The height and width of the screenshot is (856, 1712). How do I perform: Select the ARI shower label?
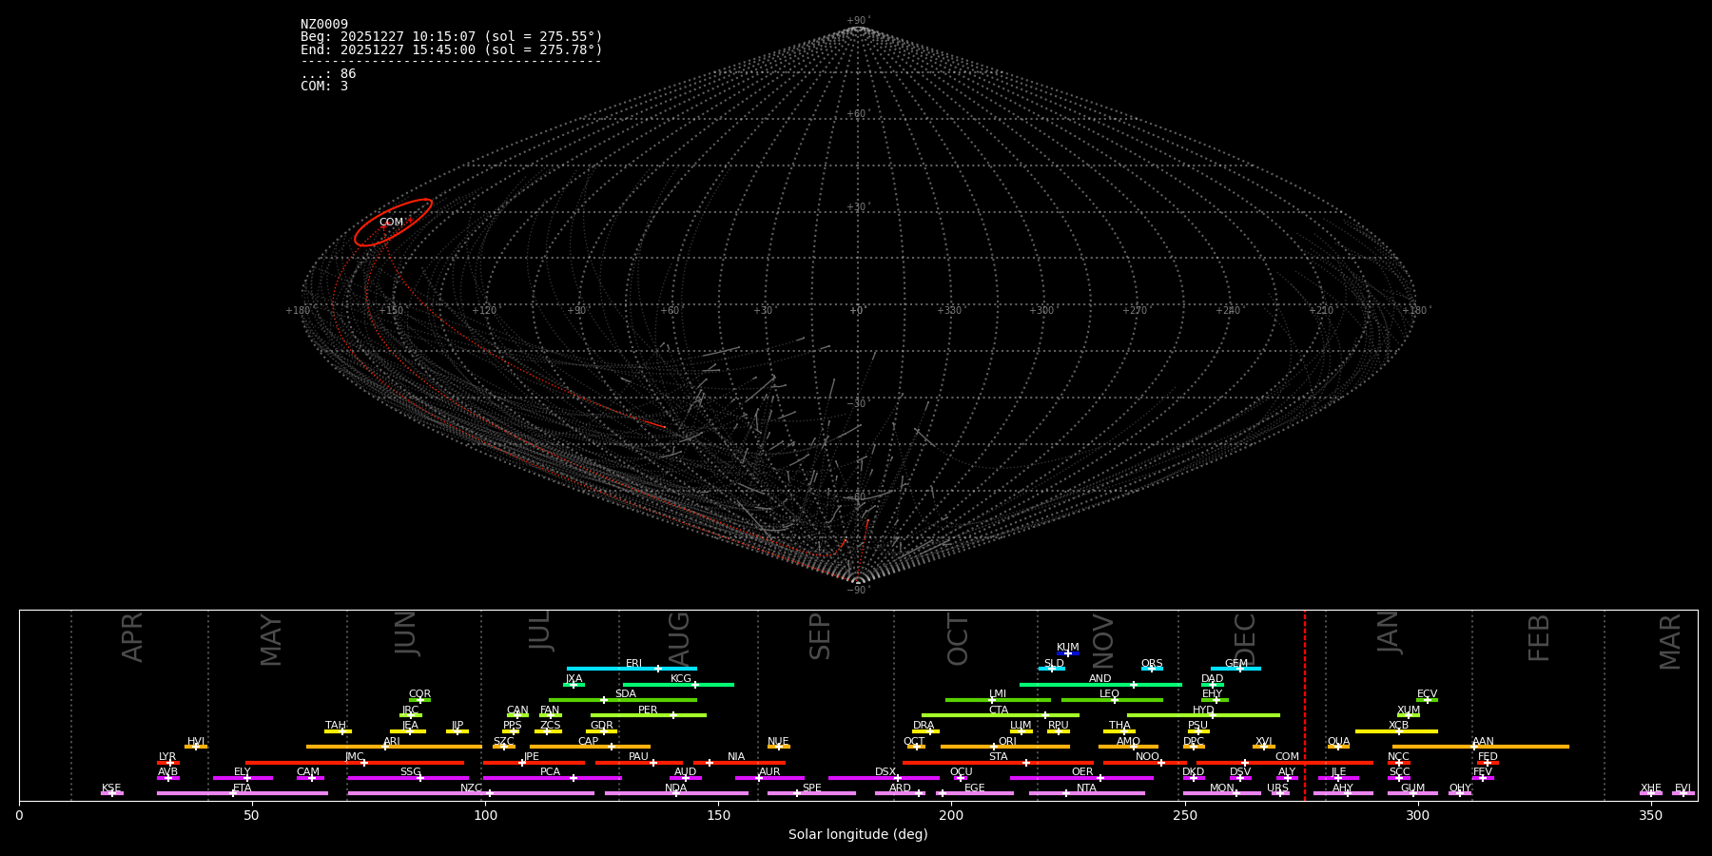[x=391, y=742]
